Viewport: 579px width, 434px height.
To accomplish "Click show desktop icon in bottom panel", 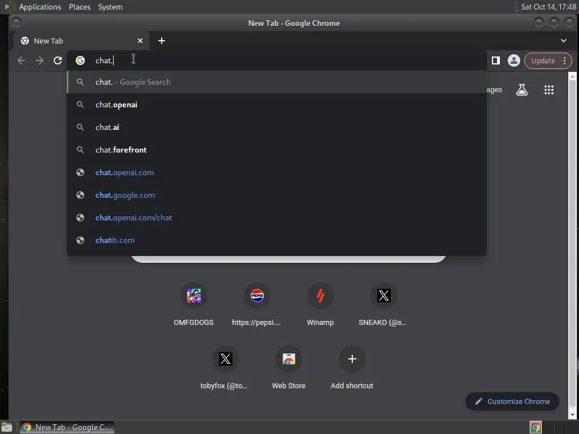I will (x=7, y=428).
